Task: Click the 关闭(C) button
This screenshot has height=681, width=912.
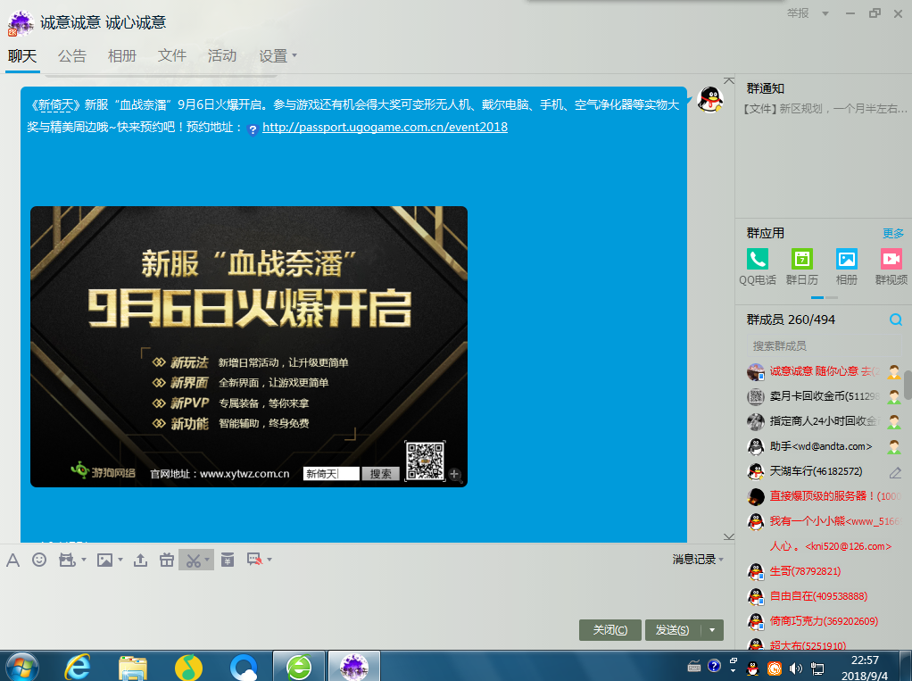Action: 609,630
